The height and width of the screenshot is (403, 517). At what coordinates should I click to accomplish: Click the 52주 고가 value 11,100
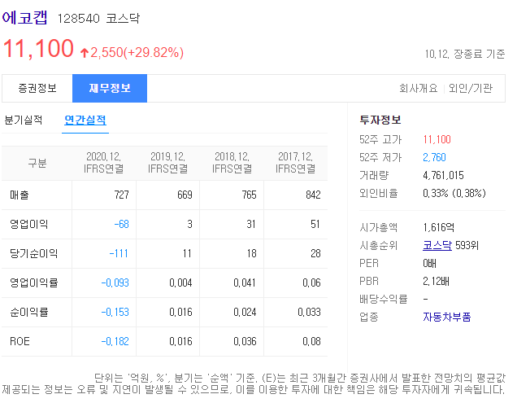pyautogui.click(x=437, y=139)
